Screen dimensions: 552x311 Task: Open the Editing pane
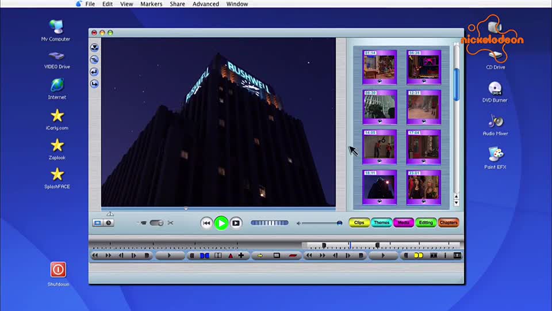[x=425, y=222]
